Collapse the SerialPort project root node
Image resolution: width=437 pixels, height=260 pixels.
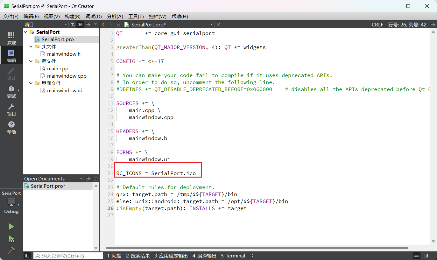click(26, 32)
